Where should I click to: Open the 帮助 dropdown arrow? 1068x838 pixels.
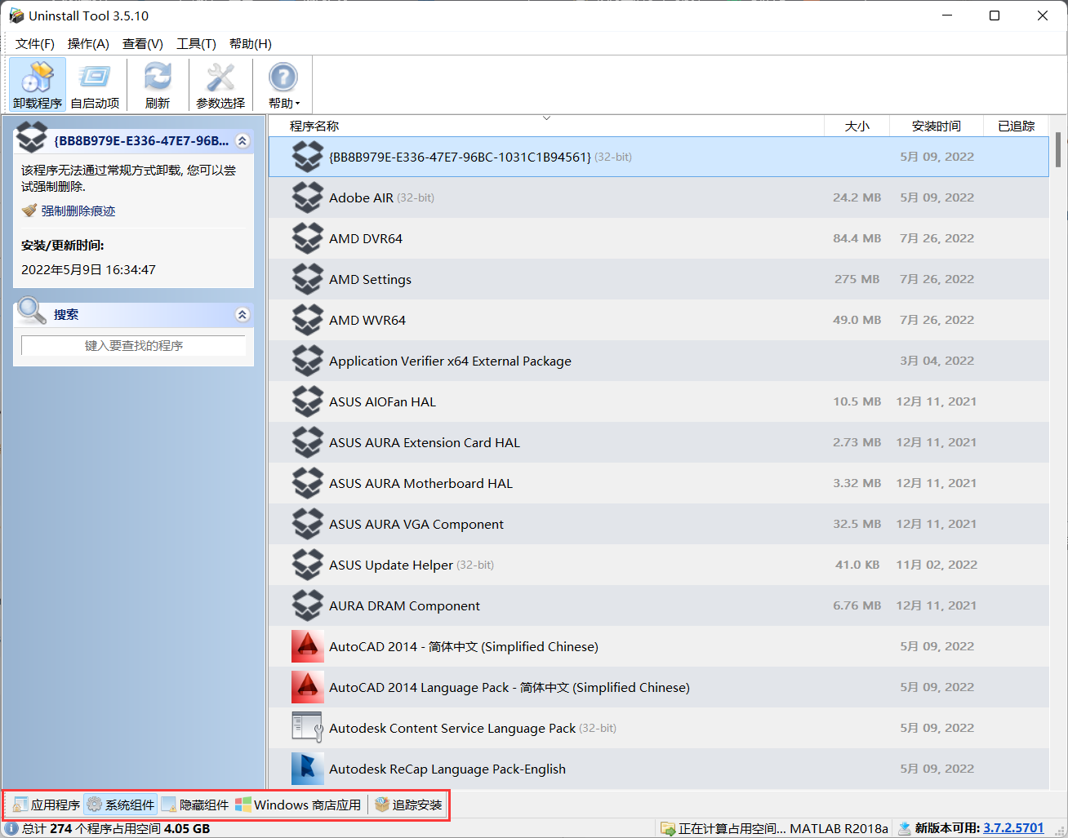click(297, 103)
